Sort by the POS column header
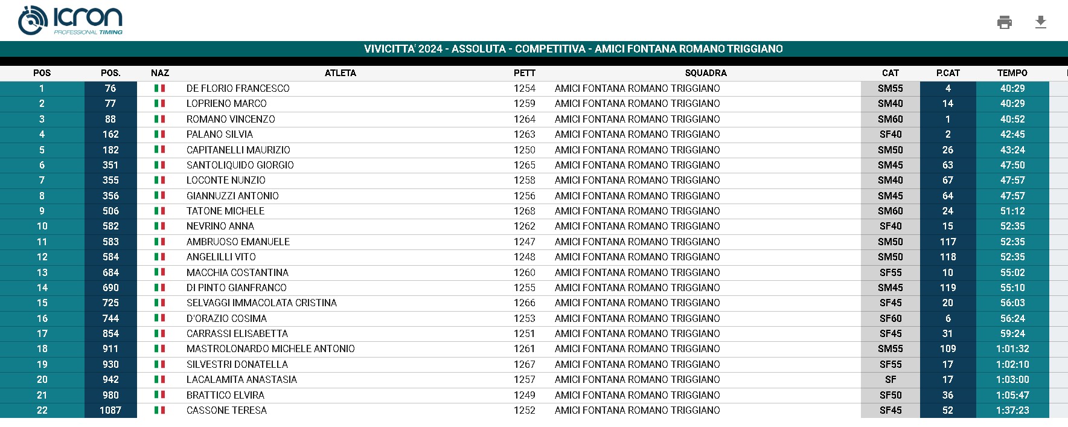This screenshot has width=1068, height=427. point(42,73)
